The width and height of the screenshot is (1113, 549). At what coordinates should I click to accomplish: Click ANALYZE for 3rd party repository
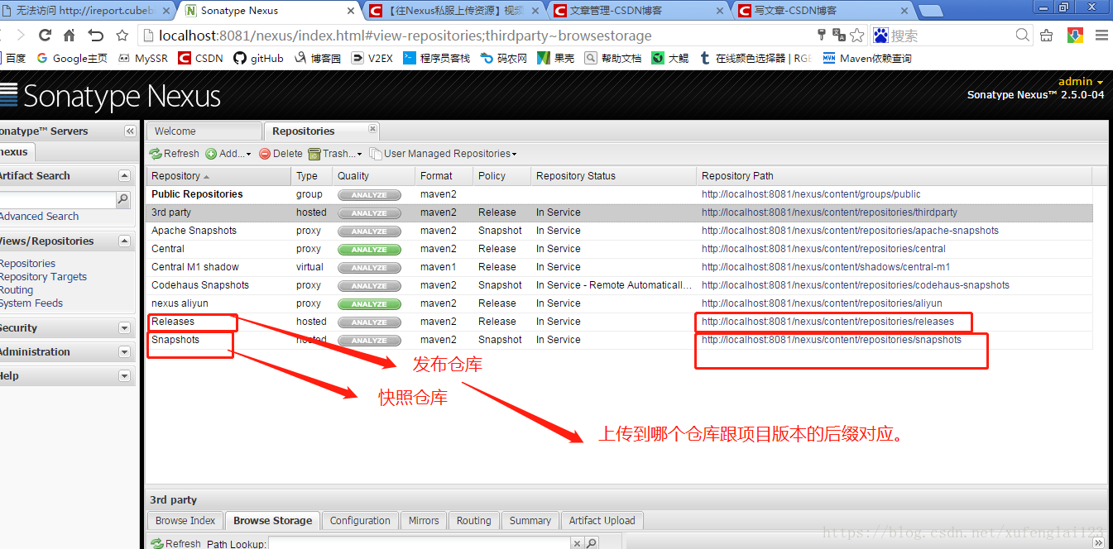click(369, 212)
